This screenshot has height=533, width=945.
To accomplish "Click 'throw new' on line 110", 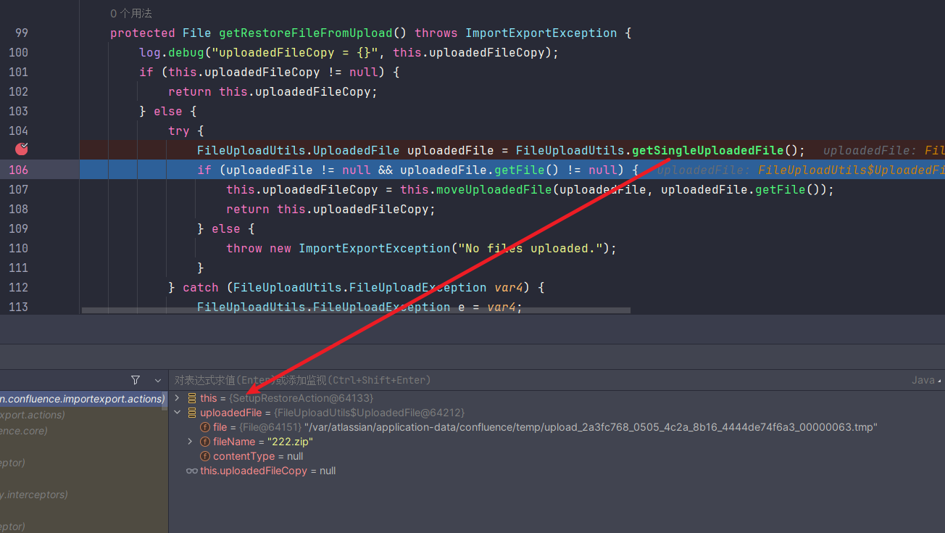I will (x=259, y=248).
